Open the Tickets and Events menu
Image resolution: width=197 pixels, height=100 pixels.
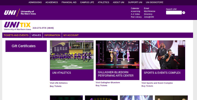tap(16, 35)
